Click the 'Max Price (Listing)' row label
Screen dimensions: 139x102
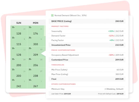pos(60,74)
